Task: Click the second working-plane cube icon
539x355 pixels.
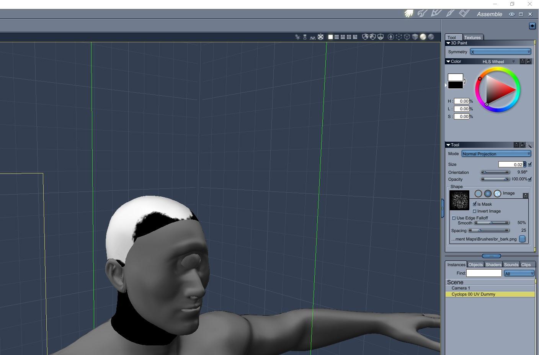Action: pyautogui.click(x=373, y=37)
